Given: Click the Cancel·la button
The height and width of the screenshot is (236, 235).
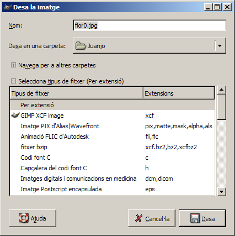Looking at the screenshot, I should tap(152, 218).
